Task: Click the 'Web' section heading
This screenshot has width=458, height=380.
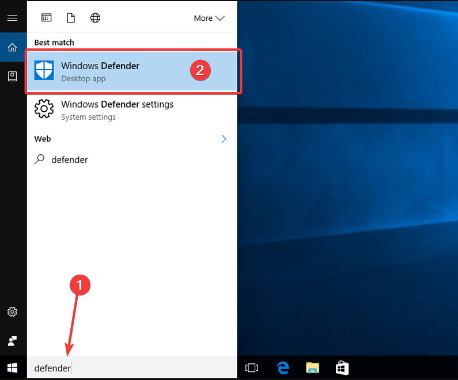Action: [43, 139]
